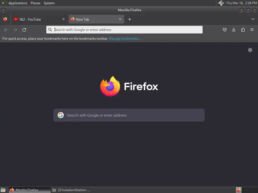Click the top panel distro logo icon

click(4, 3)
